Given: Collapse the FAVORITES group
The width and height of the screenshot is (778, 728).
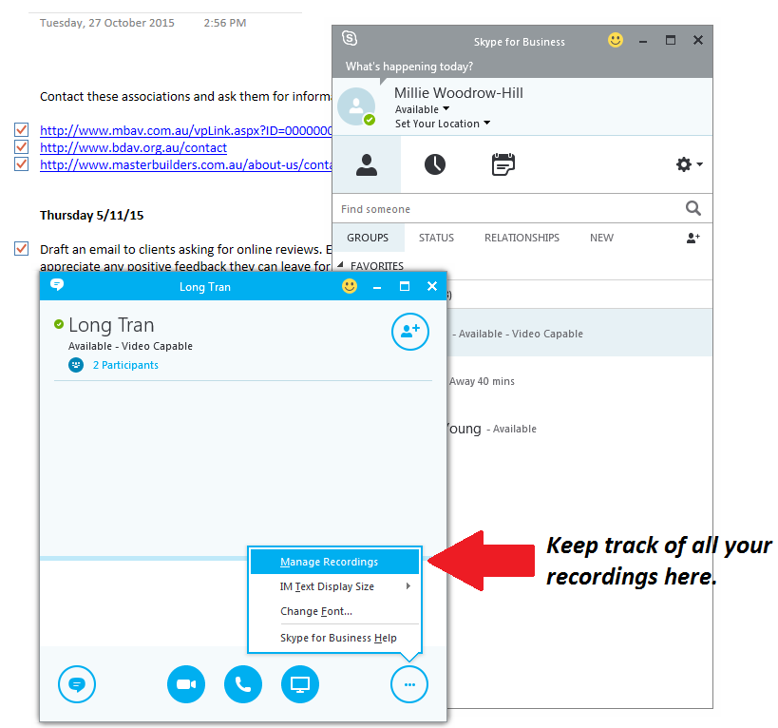Looking at the screenshot, I should coord(340,265).
